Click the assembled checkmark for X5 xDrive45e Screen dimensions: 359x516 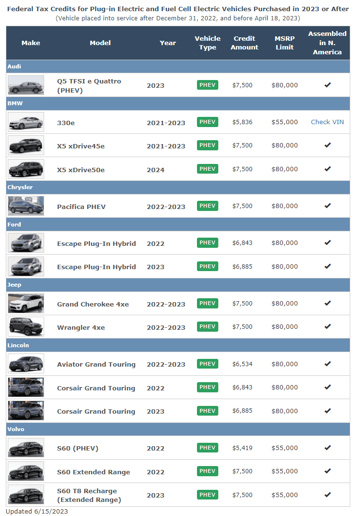(327, 145)
